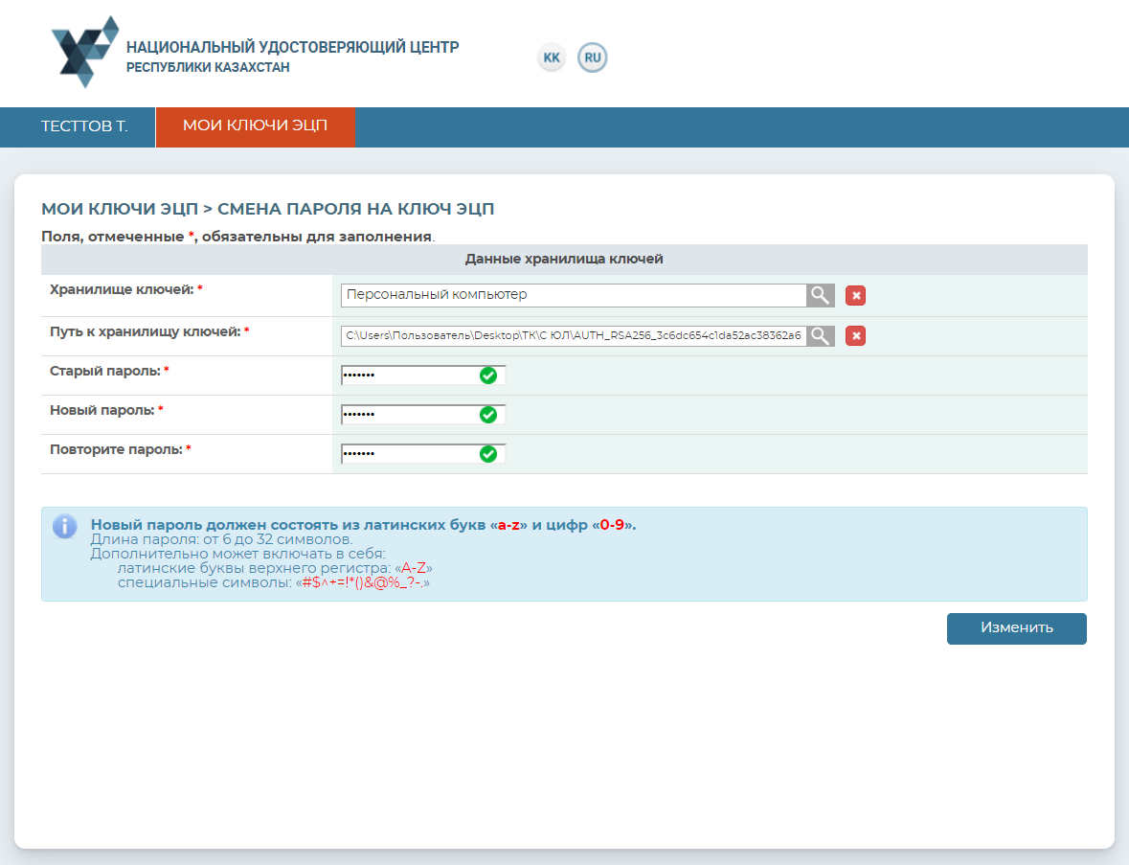Remove the key storage path with red X
1129x865 pixels.
click(x=855, y=335)
